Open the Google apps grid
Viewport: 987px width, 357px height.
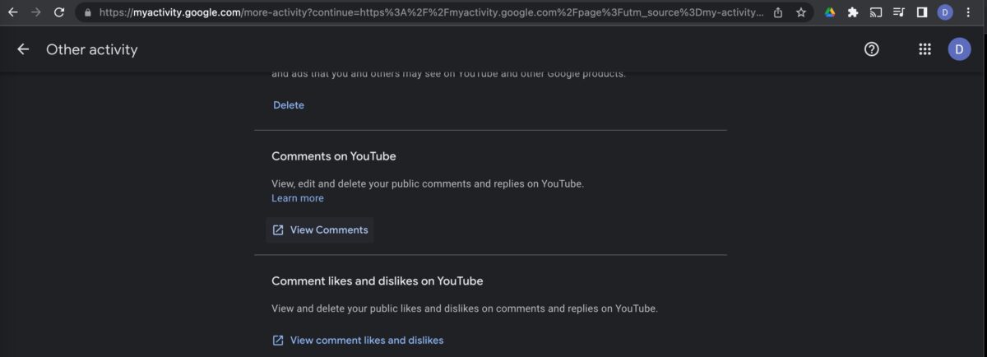coord(924,49)
